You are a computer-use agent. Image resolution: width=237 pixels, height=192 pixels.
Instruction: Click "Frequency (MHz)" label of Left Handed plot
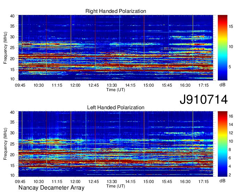(5, 144)
